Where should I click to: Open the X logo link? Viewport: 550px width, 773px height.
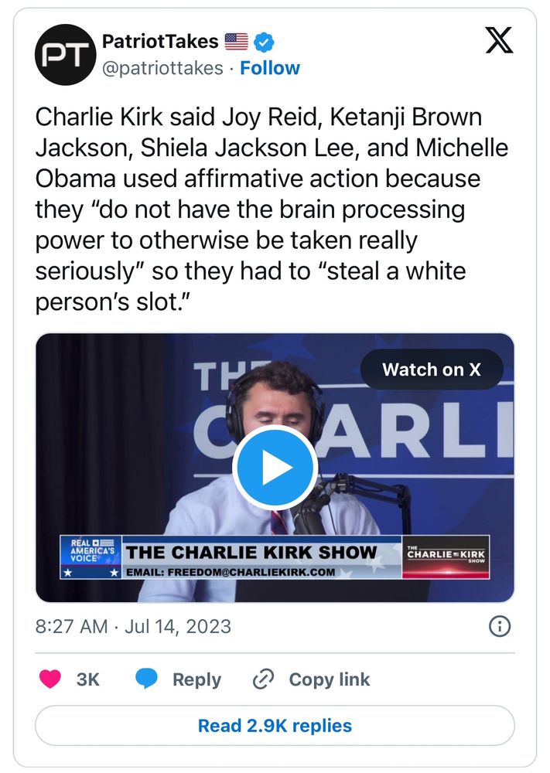pos(499,40)
